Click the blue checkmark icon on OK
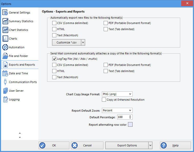The width and height of the screenshot is (194, 152). pos(42,145)
